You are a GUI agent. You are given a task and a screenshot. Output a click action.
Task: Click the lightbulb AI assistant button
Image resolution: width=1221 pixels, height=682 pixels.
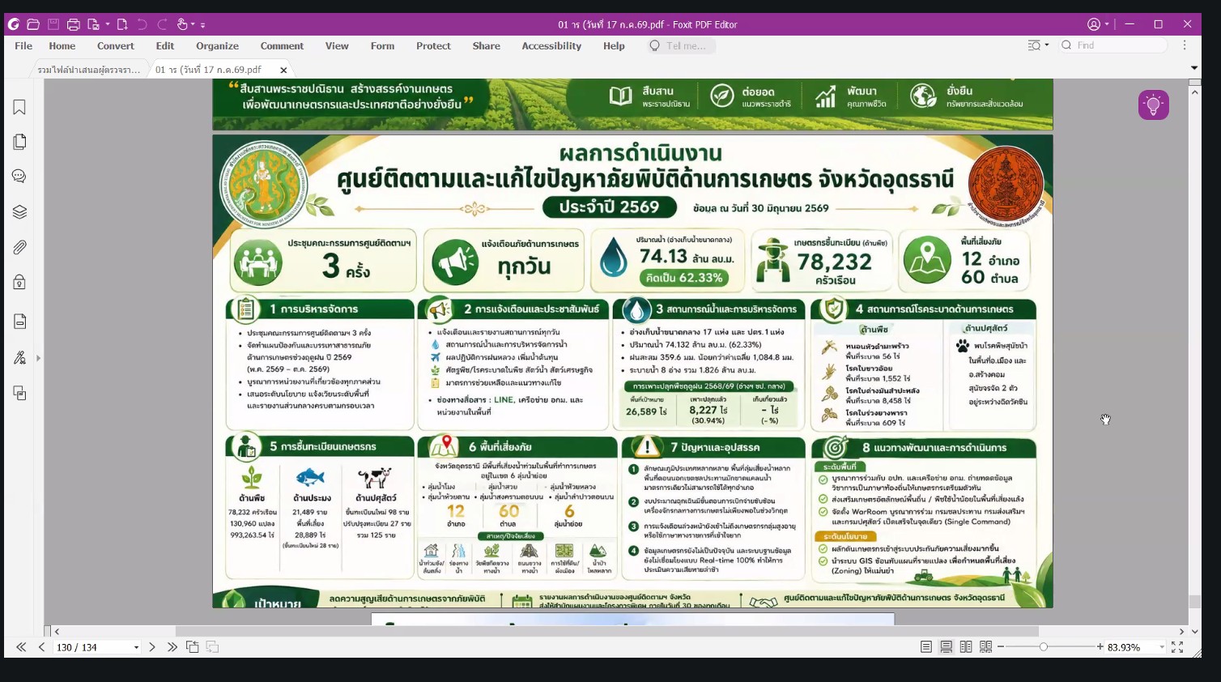[1153, 104]
